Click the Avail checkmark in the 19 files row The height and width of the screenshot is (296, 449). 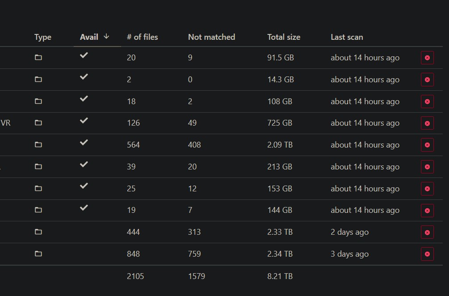[x=84, y=208]
